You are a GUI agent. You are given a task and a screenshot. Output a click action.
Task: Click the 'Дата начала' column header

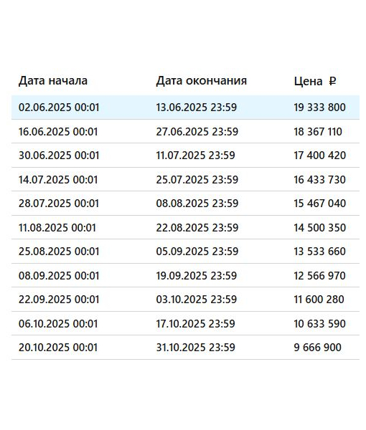53,81
